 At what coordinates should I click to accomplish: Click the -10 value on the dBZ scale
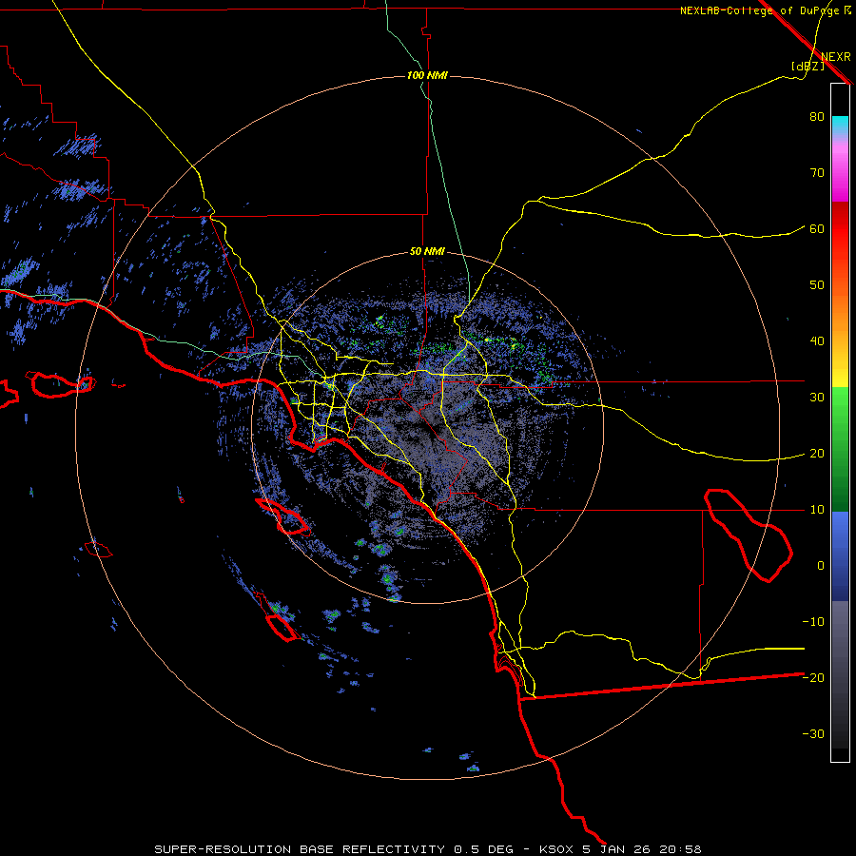click(813, 622)
